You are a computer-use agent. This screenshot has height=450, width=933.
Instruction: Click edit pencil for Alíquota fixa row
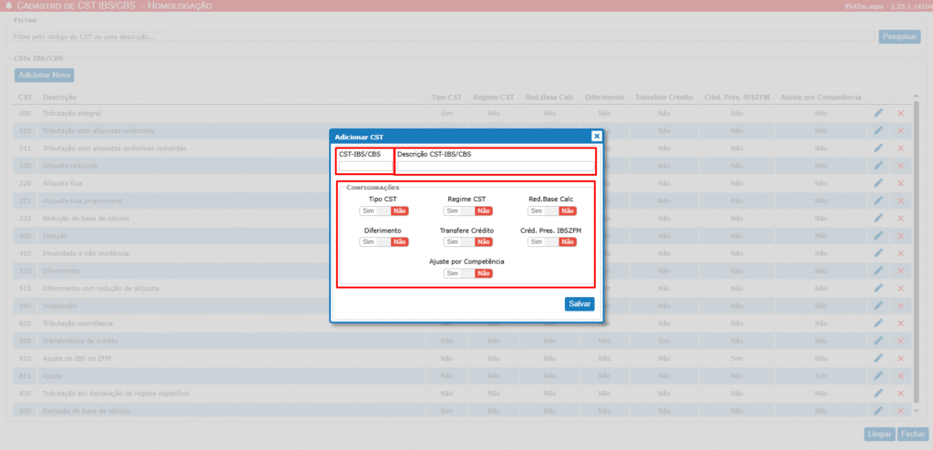click(x=878, y=183)
